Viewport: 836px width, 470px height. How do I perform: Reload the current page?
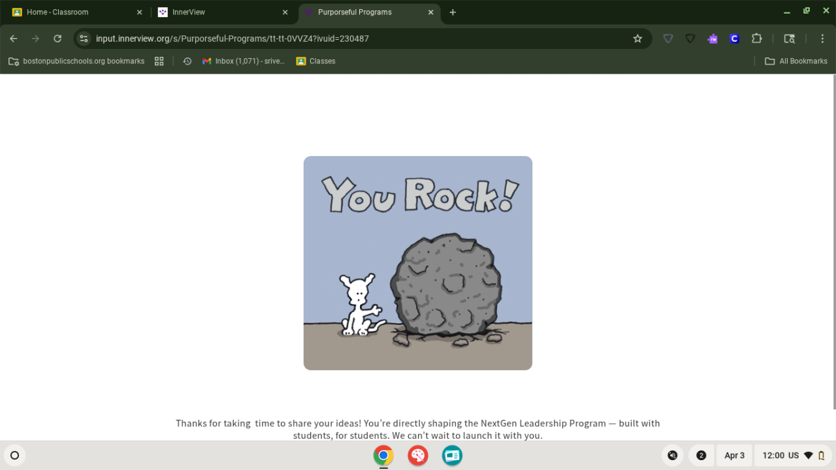pos(57,39)
